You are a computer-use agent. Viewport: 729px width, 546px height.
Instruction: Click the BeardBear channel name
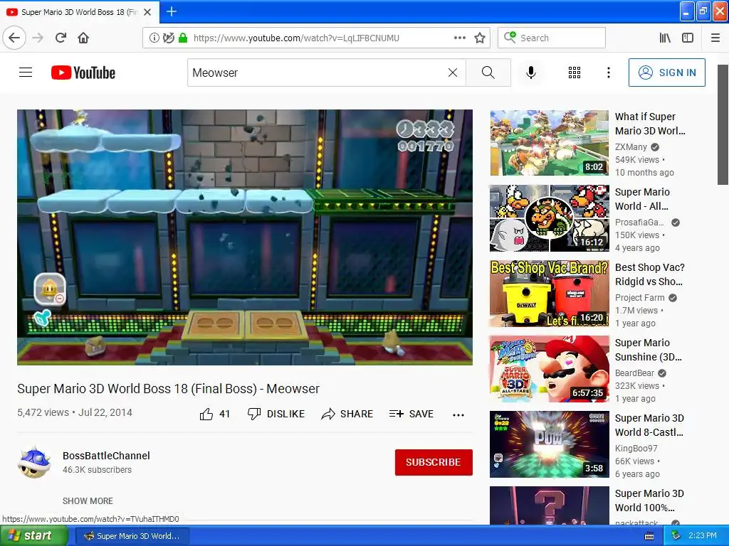(x=634, y=373)
